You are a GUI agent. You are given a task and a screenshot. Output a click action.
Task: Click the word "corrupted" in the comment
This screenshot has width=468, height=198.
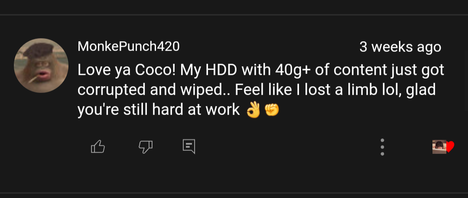[x=112, y=90]
